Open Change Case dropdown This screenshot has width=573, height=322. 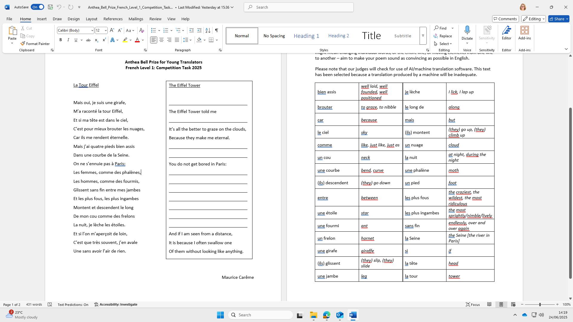point(130,30)
